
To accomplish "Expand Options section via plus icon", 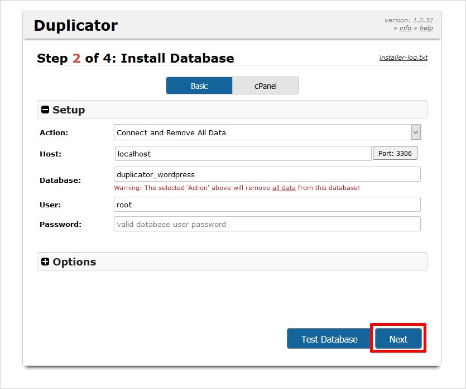I will point(46,262).
